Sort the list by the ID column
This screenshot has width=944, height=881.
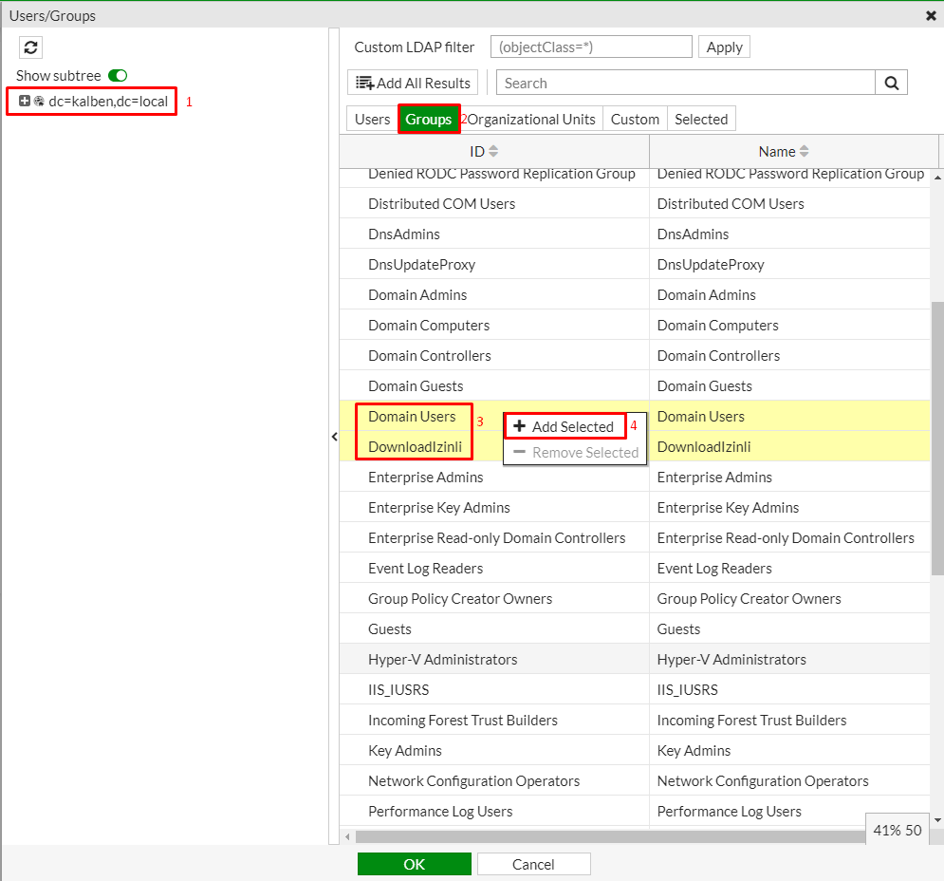pos(484,152)
